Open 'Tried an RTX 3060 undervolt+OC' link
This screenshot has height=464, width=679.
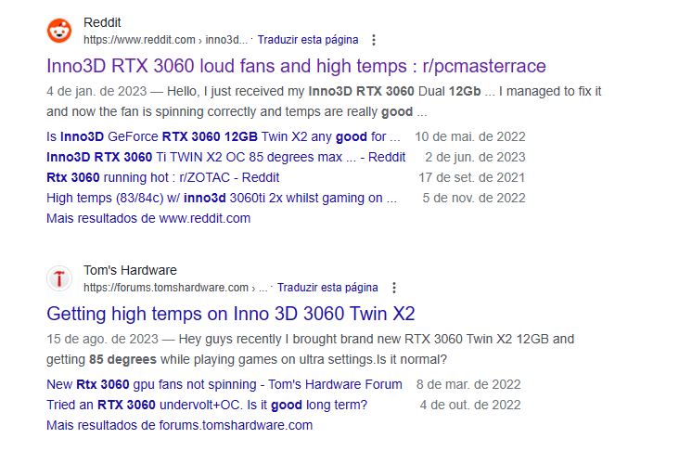pyautogui.click(x=207, y=406)
